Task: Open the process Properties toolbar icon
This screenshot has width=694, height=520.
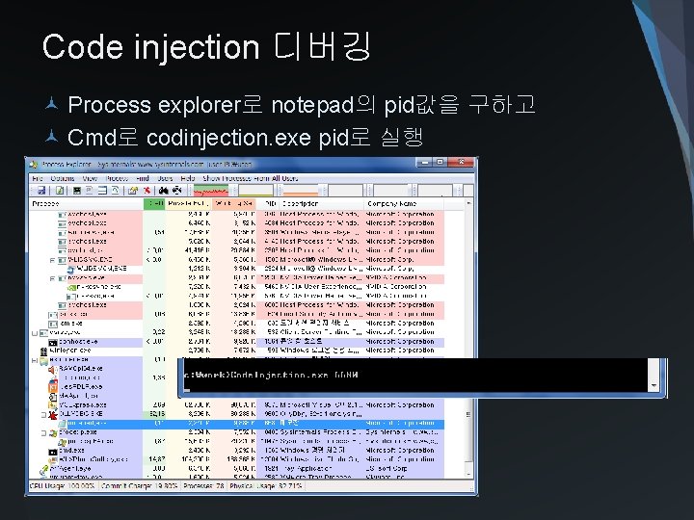Action: (x=132, y=191)
